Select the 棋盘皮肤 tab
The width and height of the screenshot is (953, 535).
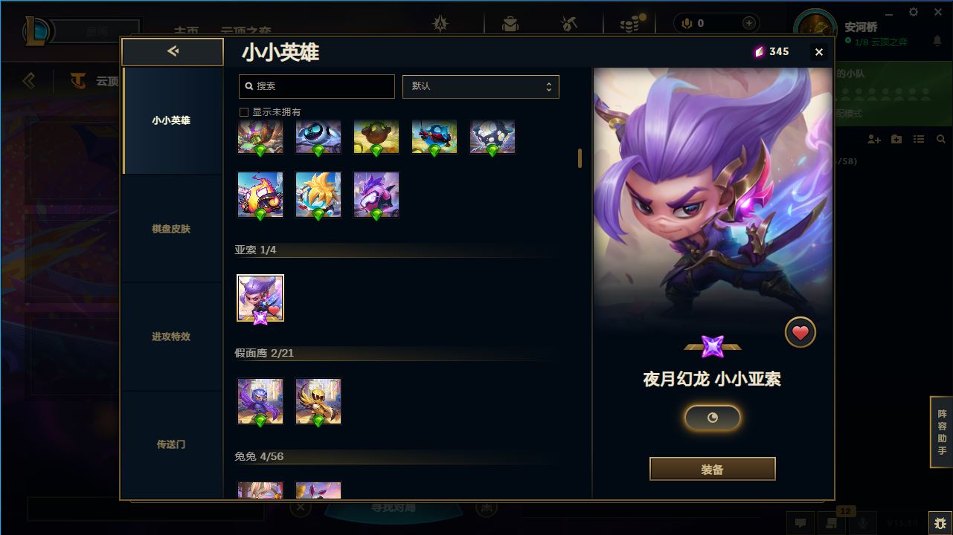(x=171, y=229)
